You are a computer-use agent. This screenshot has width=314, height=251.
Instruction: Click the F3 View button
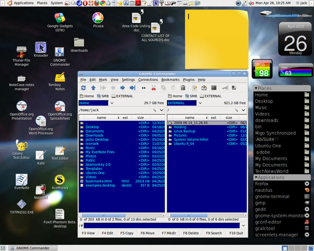click(88, 233)
